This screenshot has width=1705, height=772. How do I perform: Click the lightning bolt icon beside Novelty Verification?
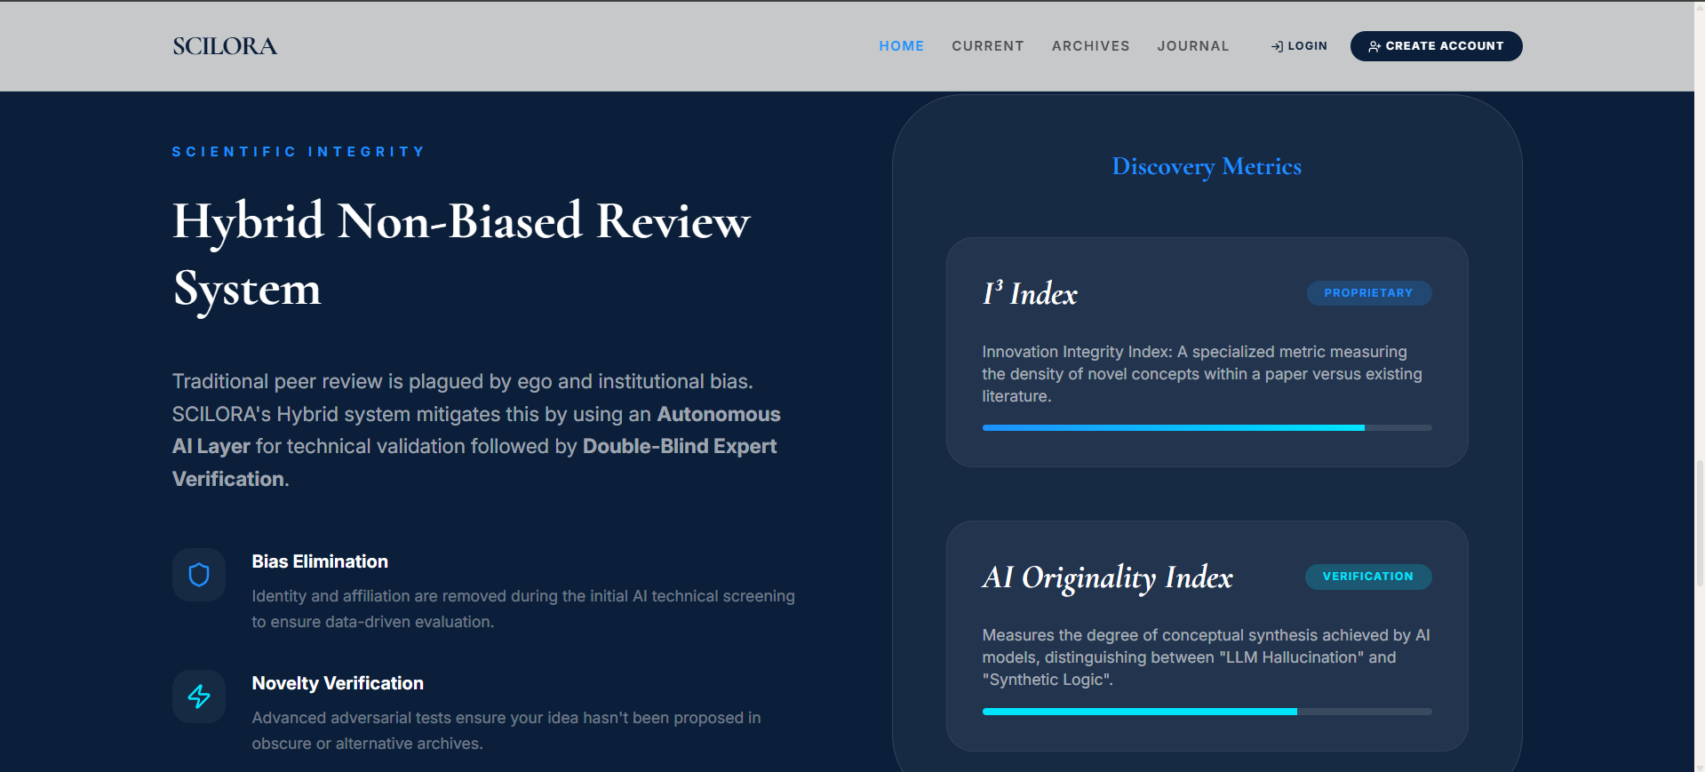(199, 696)
